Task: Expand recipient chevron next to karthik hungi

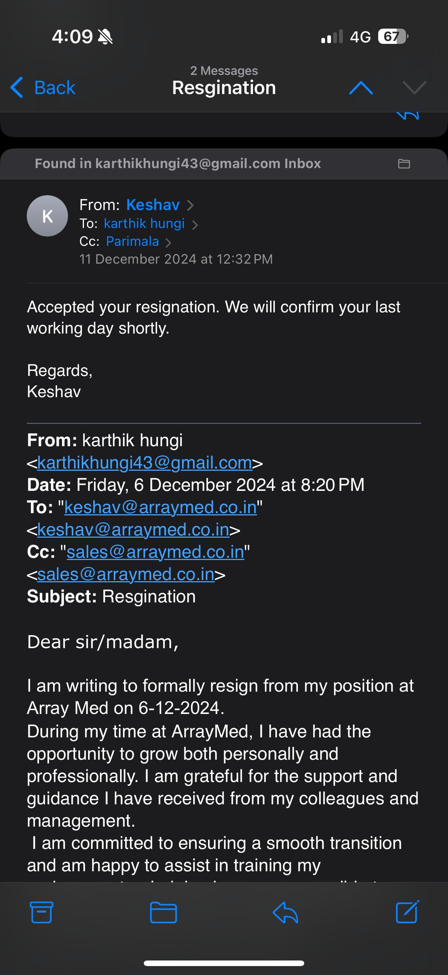Action: pyautogui.click(x=195, y=225)
